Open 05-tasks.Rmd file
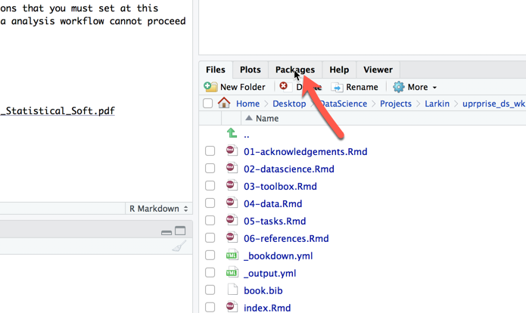The width and height of the screenshot is (526, 313). click(x=275, y=222)
